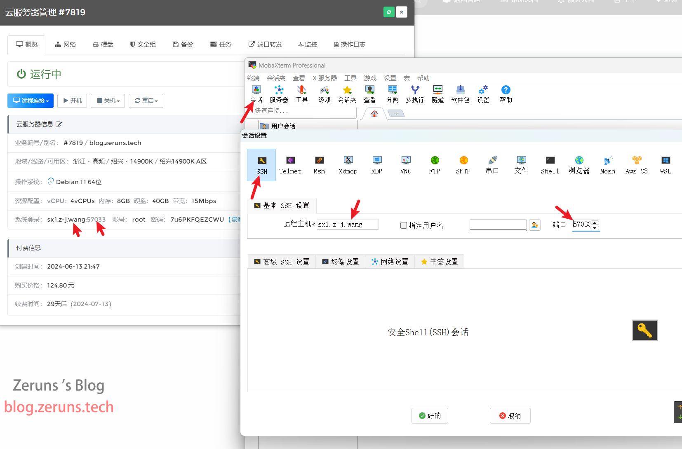Open the 网络设置 tab
Viewport: 682px width, 449px height.
pos(390,262)
